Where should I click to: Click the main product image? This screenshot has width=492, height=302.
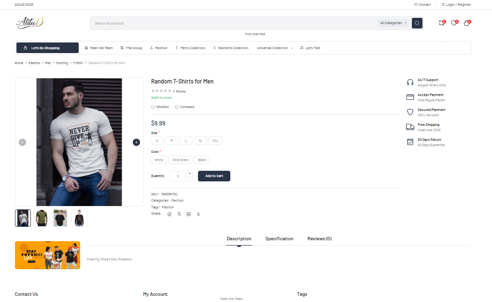coord(79,142)
